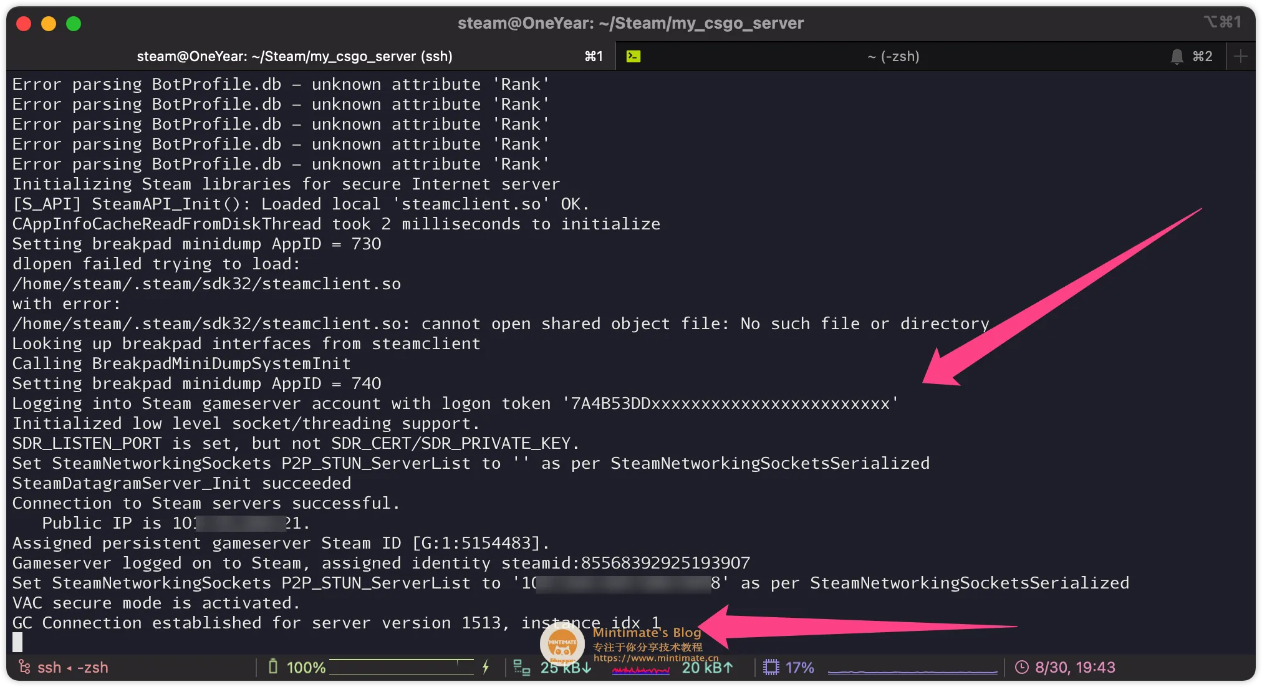Image resolution: width=1262 pixels, height=687 pixels.
Task: Click the clock icon next to date
Action: 1022,668
